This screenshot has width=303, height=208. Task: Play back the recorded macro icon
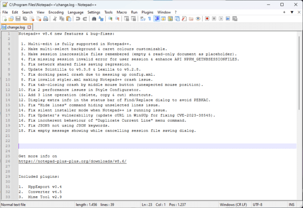(x=221, y=19)
